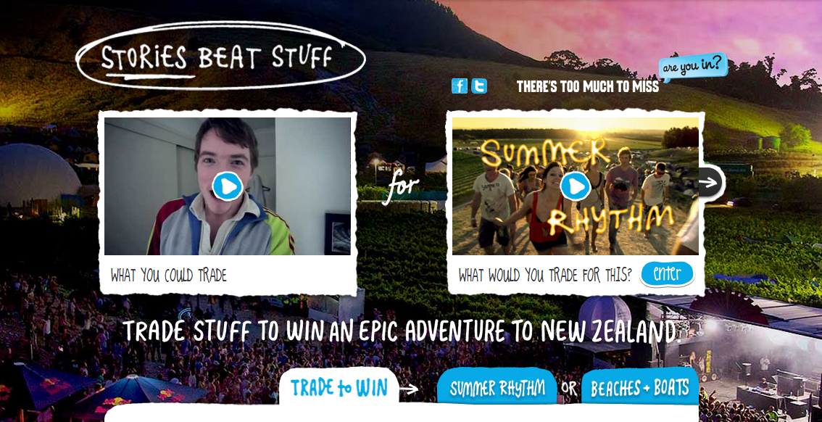Click the Trade Stuff To Win headline
This screenshot has height=422, width=822.
[x=402, y=331]
